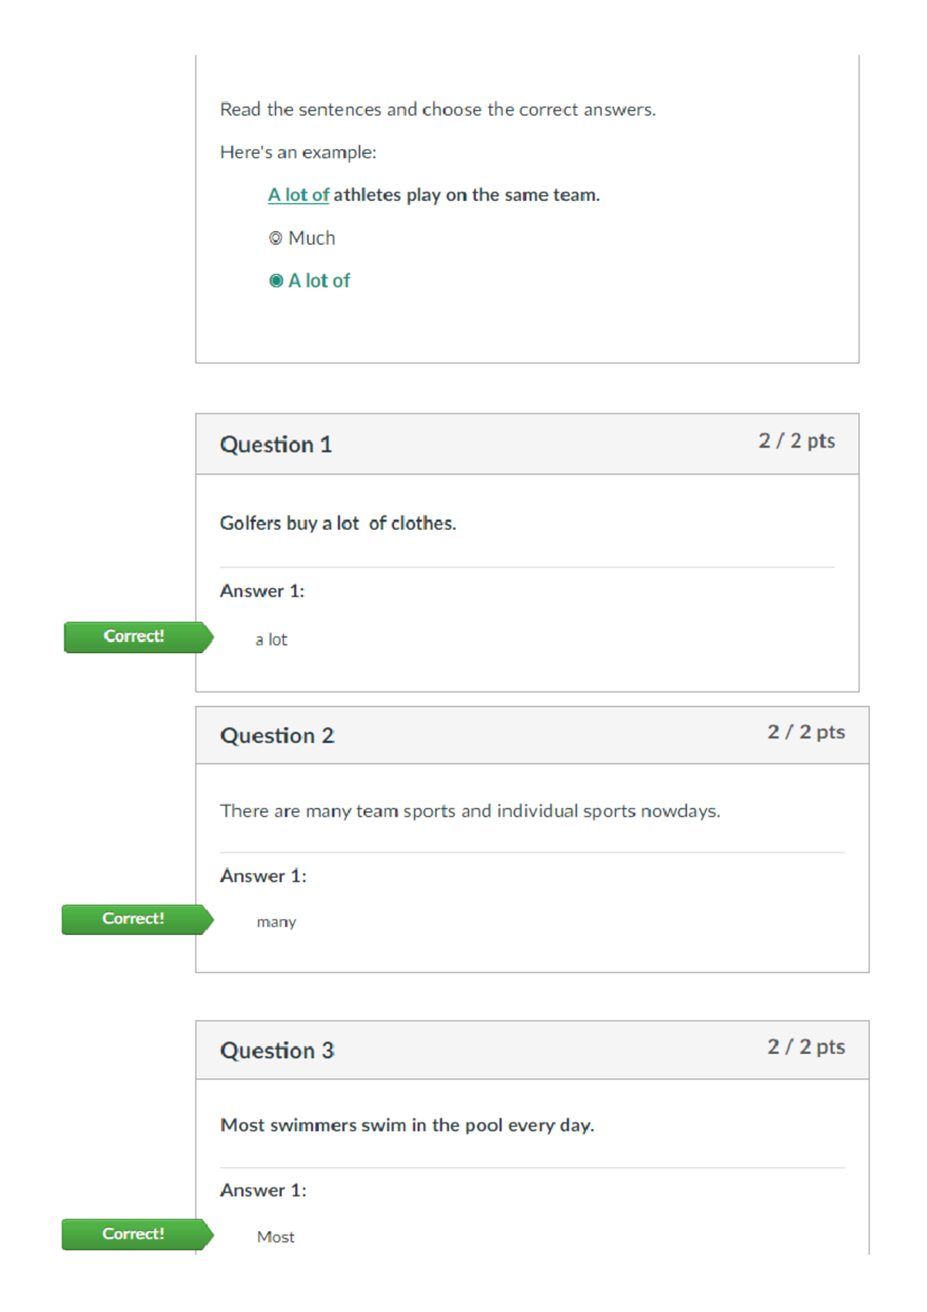Select the Question 1 header
927x1312 pixels.
coord(276,444)
